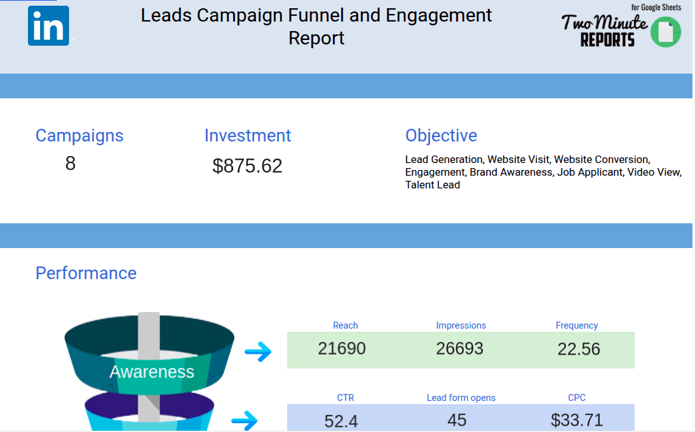Click the Two Minute Reports green sheet icon
The image size is (695, 432).
[x=665, y=30]
